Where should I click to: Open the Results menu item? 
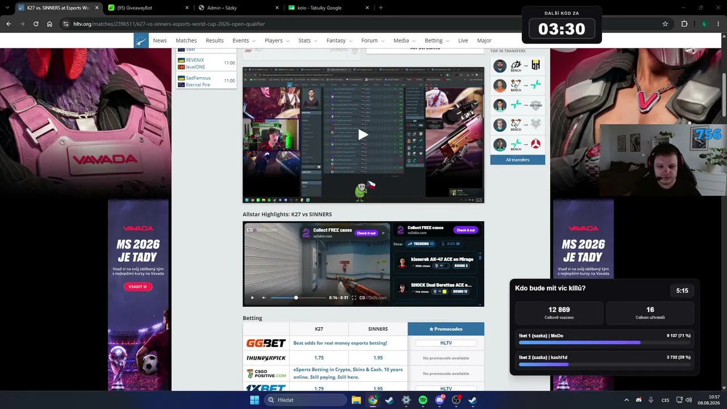[215, 40]
